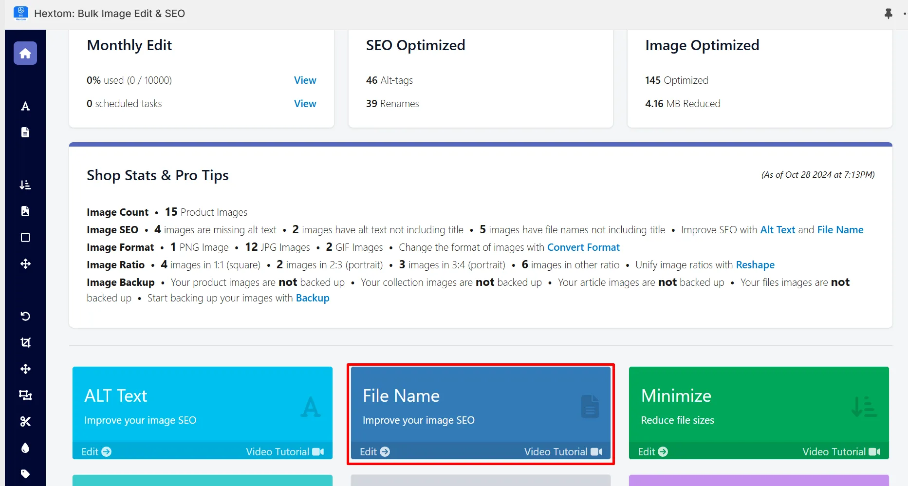Viewport: 908px width, 486px height.
Task: Click the "12 JPG Images" stat
Action: 278,247
